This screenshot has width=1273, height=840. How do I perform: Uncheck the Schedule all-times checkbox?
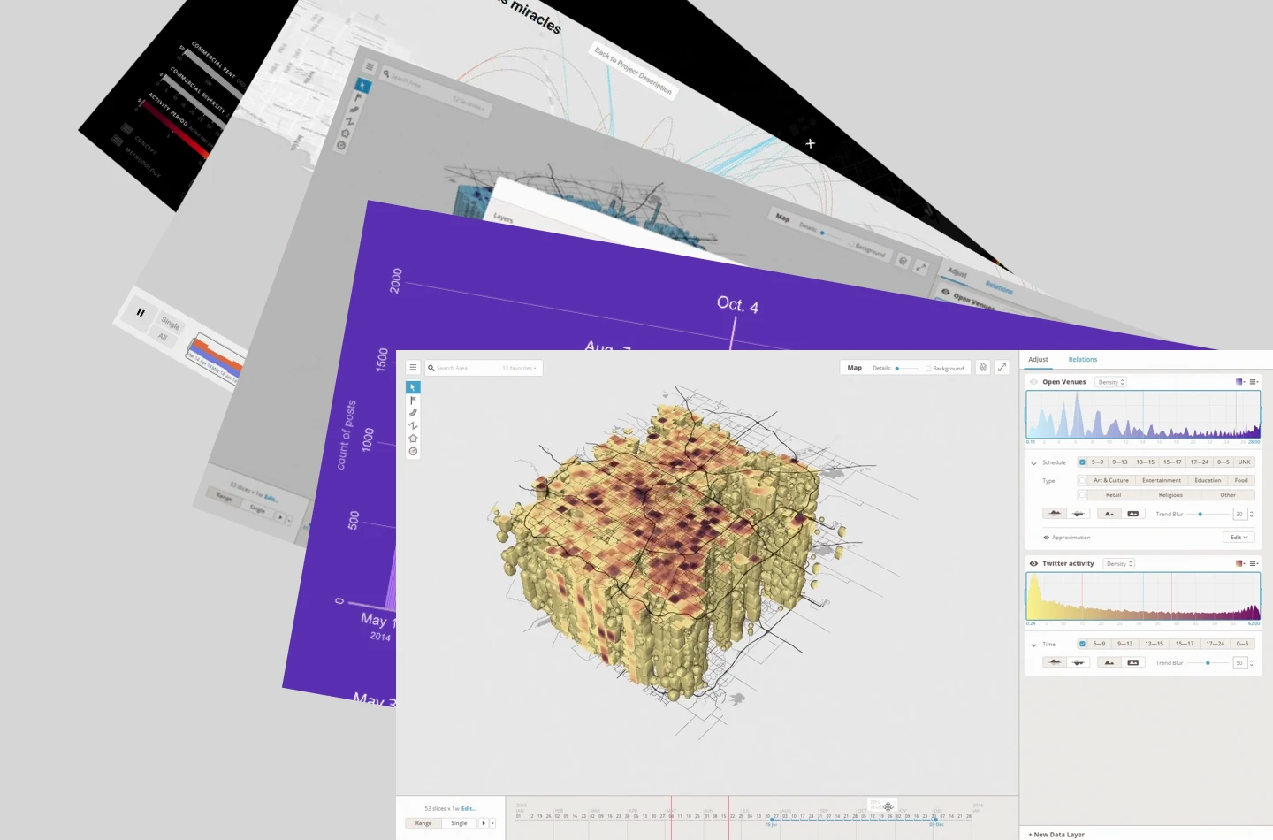click(x=1082, y=462)
